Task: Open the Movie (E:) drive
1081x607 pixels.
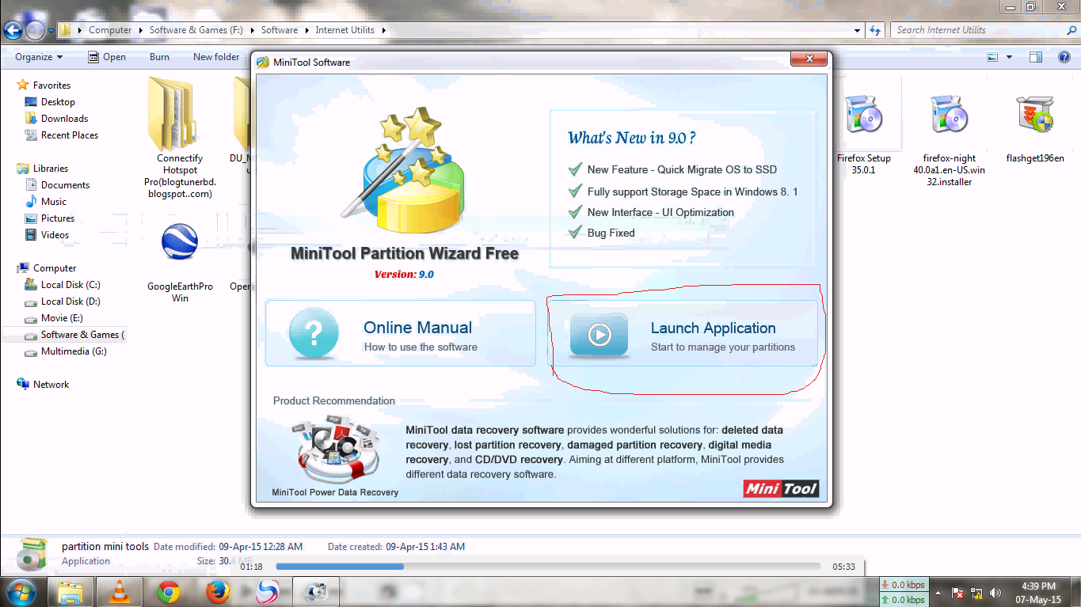Action: 62,318
